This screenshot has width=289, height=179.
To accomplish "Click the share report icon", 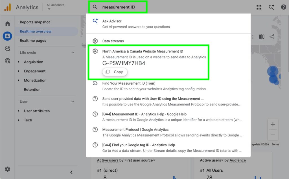I will 272,37.
